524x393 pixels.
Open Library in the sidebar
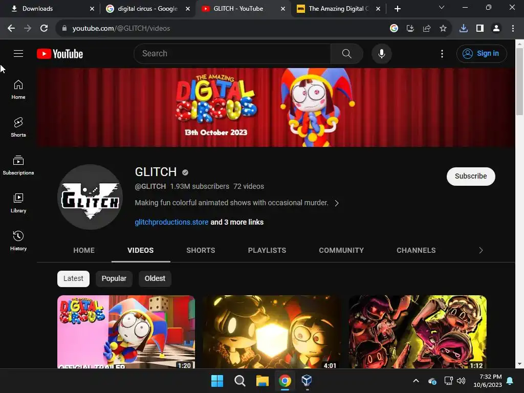[18, 203]
